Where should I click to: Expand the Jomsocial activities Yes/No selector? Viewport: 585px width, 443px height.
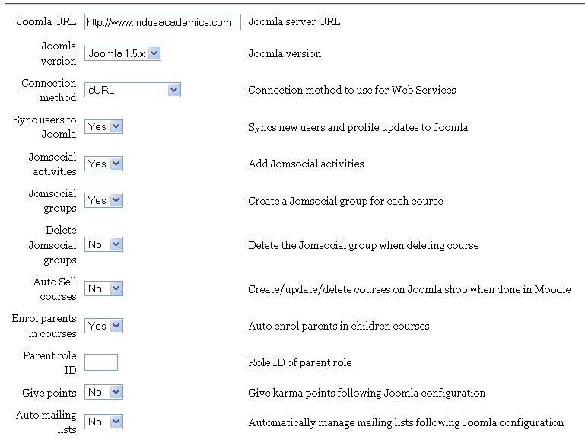[x=103, y=164]
